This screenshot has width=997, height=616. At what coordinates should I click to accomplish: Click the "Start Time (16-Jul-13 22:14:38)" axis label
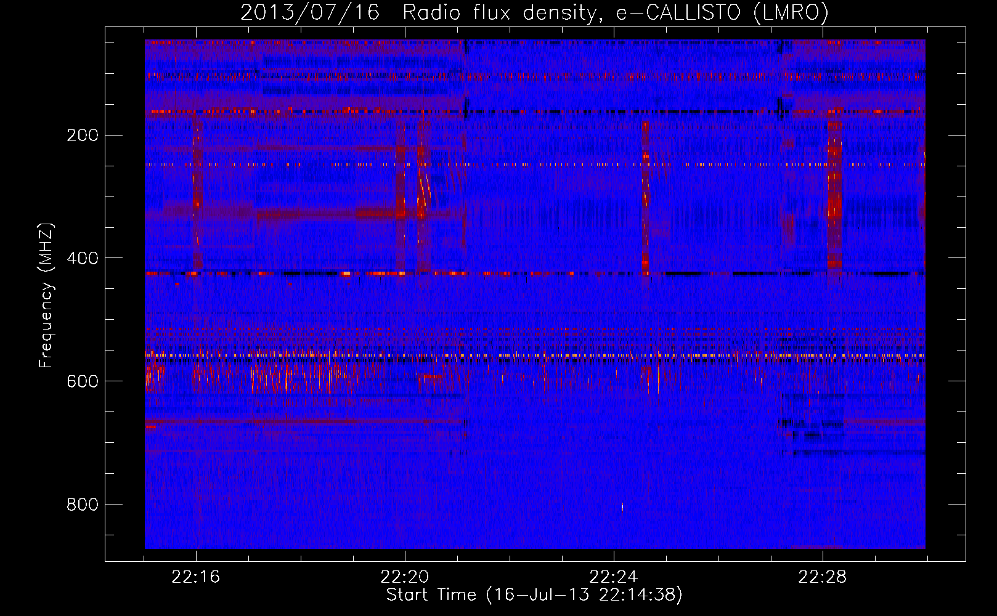click(534, 595)
